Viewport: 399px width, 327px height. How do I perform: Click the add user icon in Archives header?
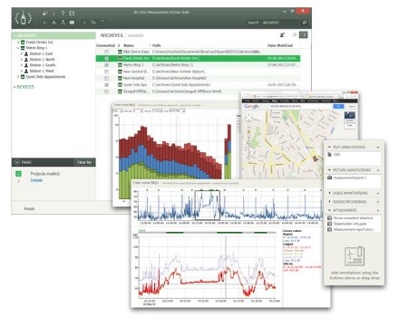coord(282,35)
